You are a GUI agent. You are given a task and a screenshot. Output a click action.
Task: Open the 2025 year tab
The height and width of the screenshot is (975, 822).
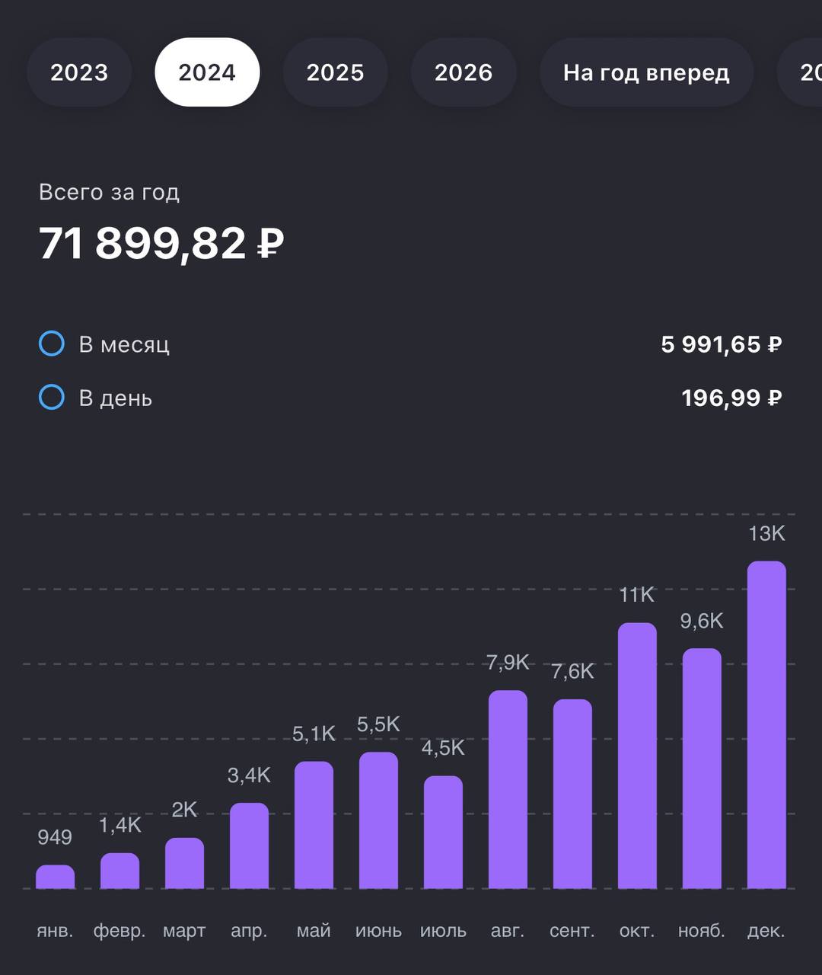335,72
